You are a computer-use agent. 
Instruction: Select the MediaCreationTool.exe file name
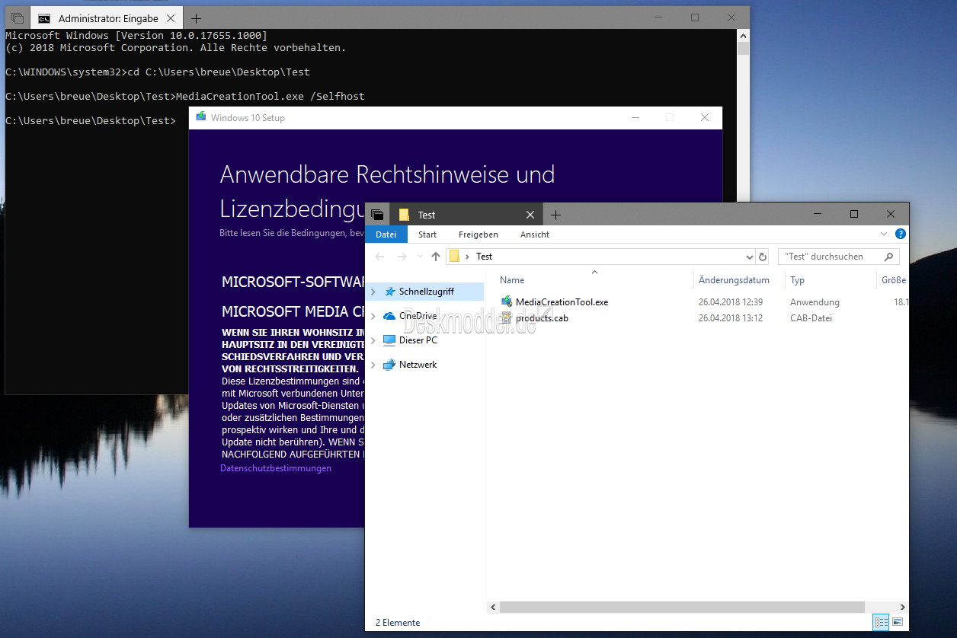pos(562,302)
